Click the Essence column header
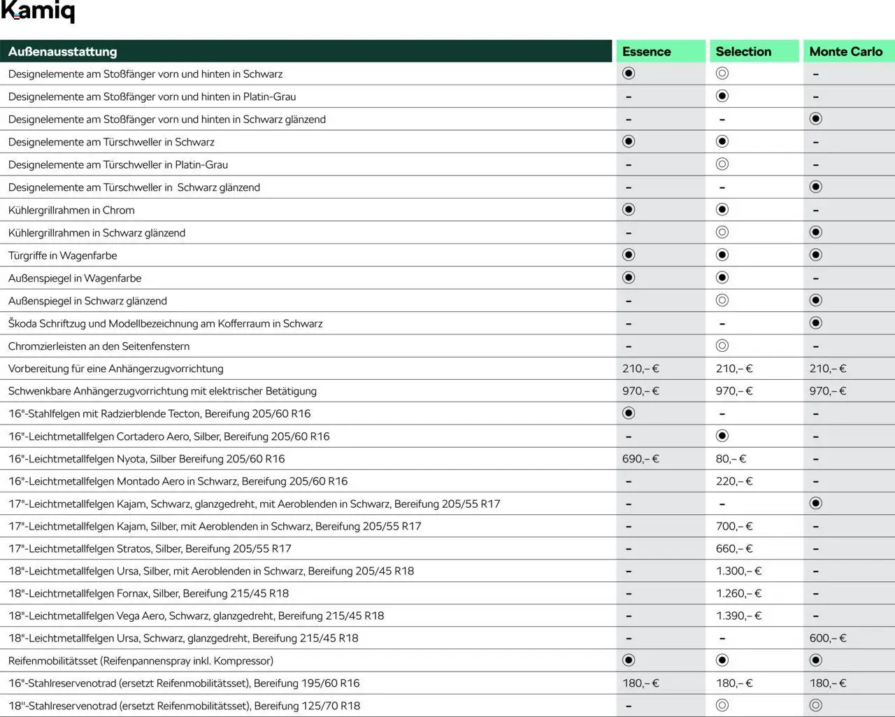The width and height of the screenshot is (895, 717). coord(646,52)
